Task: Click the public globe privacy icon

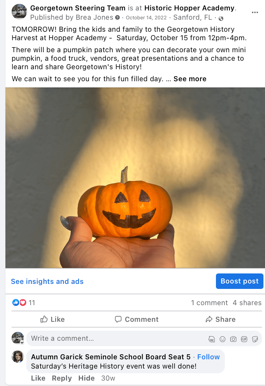Action: pyautogui.click(x=221, y=19)
